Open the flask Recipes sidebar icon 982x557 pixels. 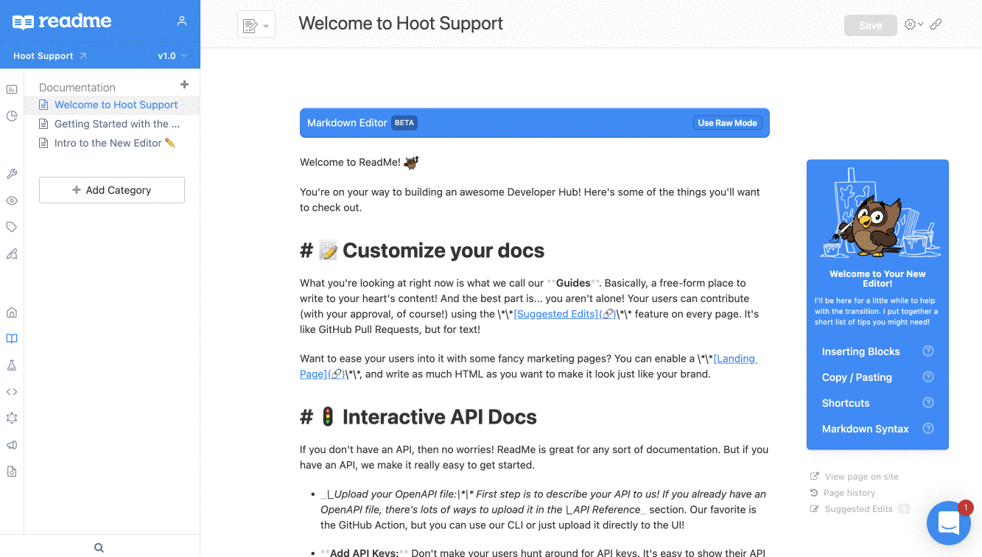tap(12, 365)
